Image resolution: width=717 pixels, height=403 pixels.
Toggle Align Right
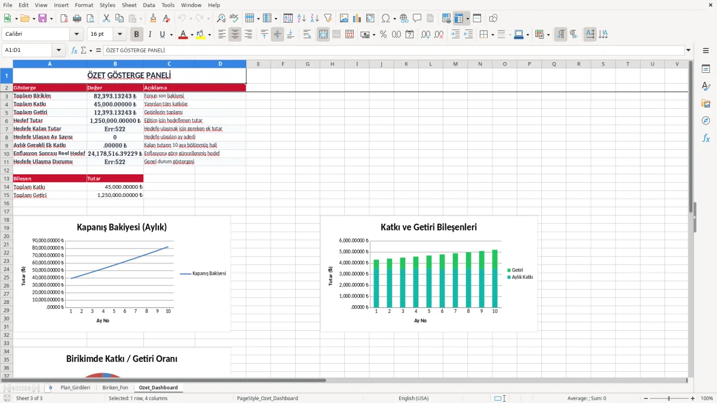click(248, 35)
